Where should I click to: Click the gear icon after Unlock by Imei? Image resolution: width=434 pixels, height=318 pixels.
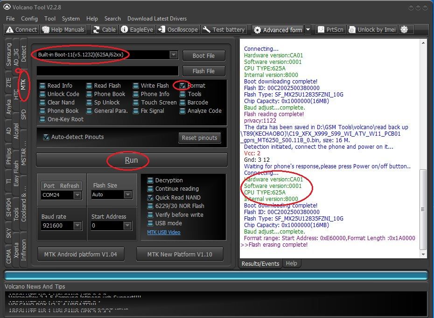pyautogui.click(x=404, y=29)
